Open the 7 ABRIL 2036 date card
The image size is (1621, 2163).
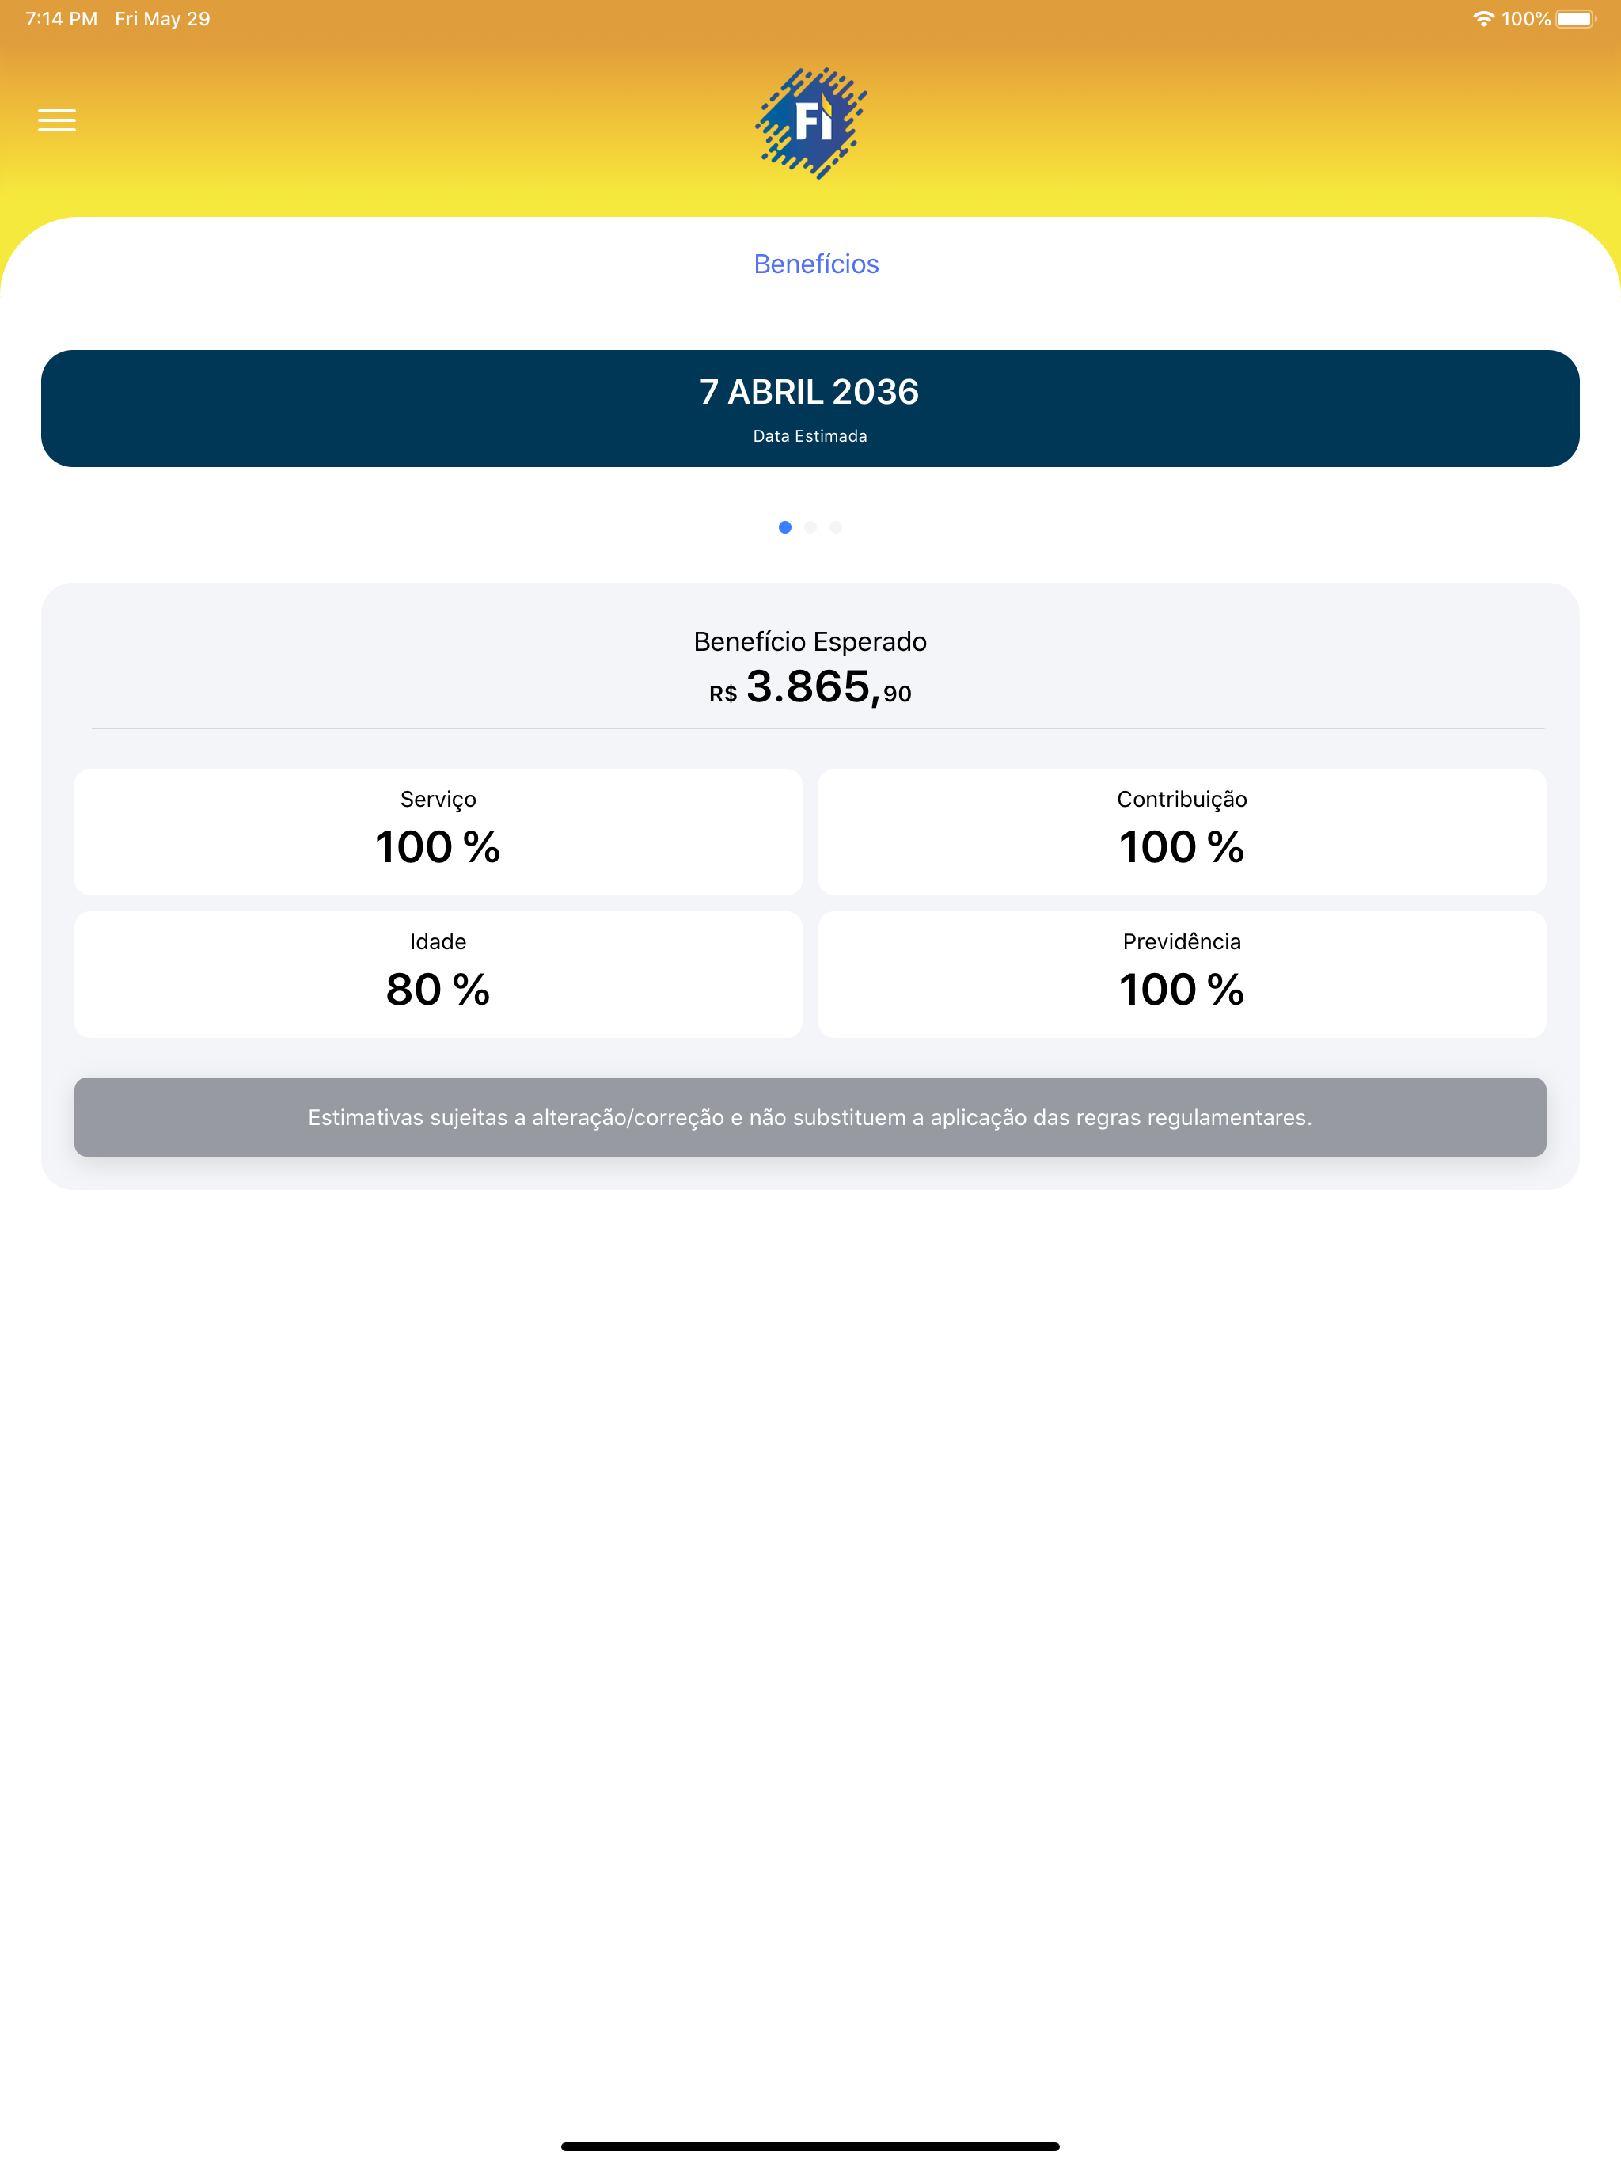[810, 409]
